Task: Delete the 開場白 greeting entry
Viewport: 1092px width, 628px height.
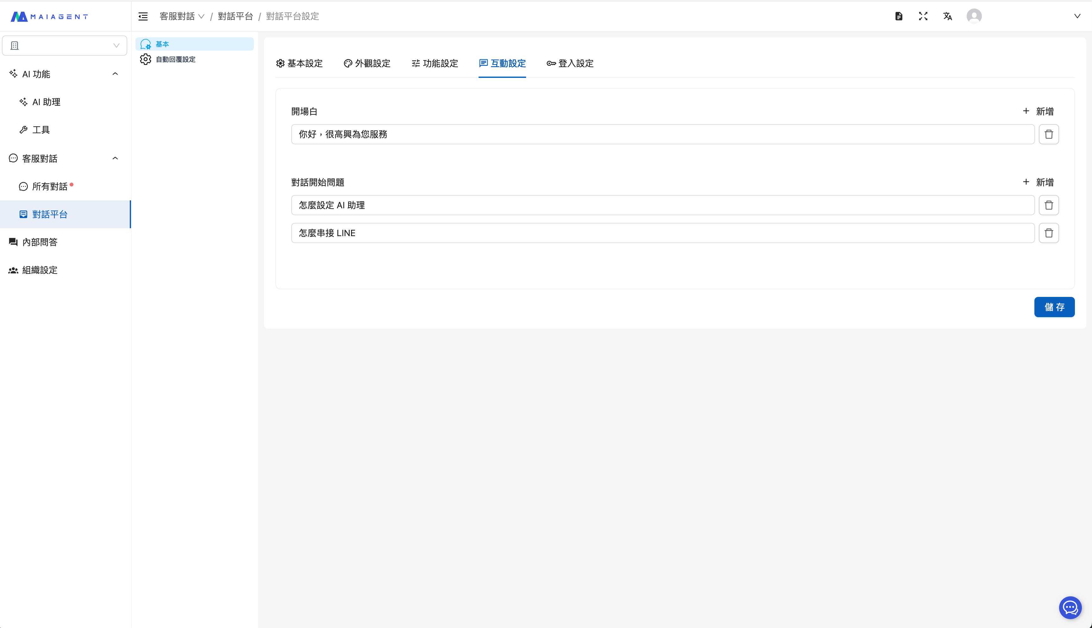Action: click(1048, 134)
